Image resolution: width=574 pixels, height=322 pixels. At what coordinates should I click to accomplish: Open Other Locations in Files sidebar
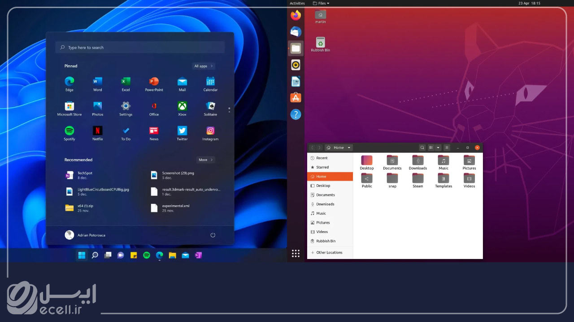[x=330, y=252]
